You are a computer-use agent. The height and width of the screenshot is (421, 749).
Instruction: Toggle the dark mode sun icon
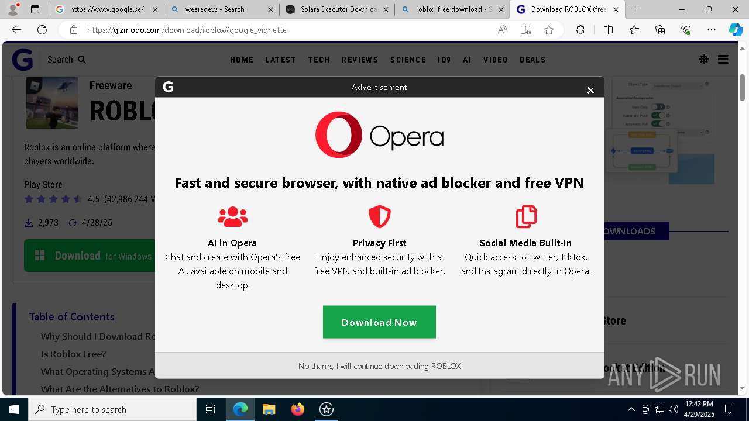[x=703, y=59]
